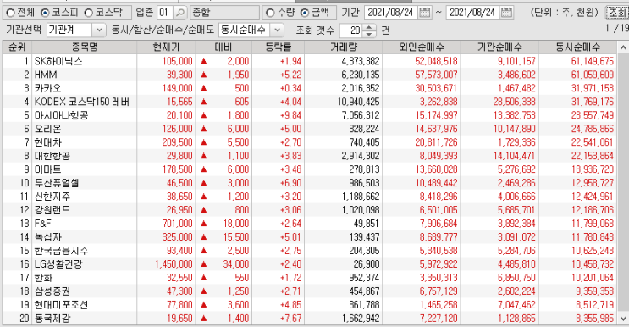Select the 한국금융지주 stock row
629x327 pixels.
(310, 251)
